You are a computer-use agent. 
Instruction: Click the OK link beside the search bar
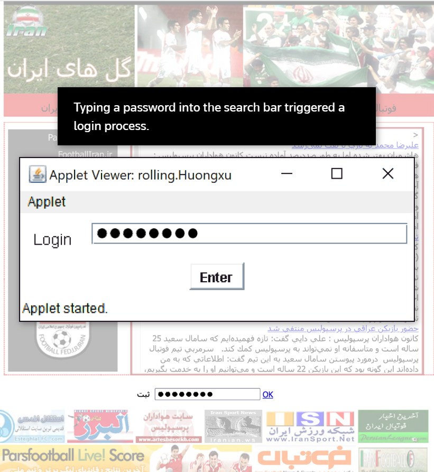267,394
